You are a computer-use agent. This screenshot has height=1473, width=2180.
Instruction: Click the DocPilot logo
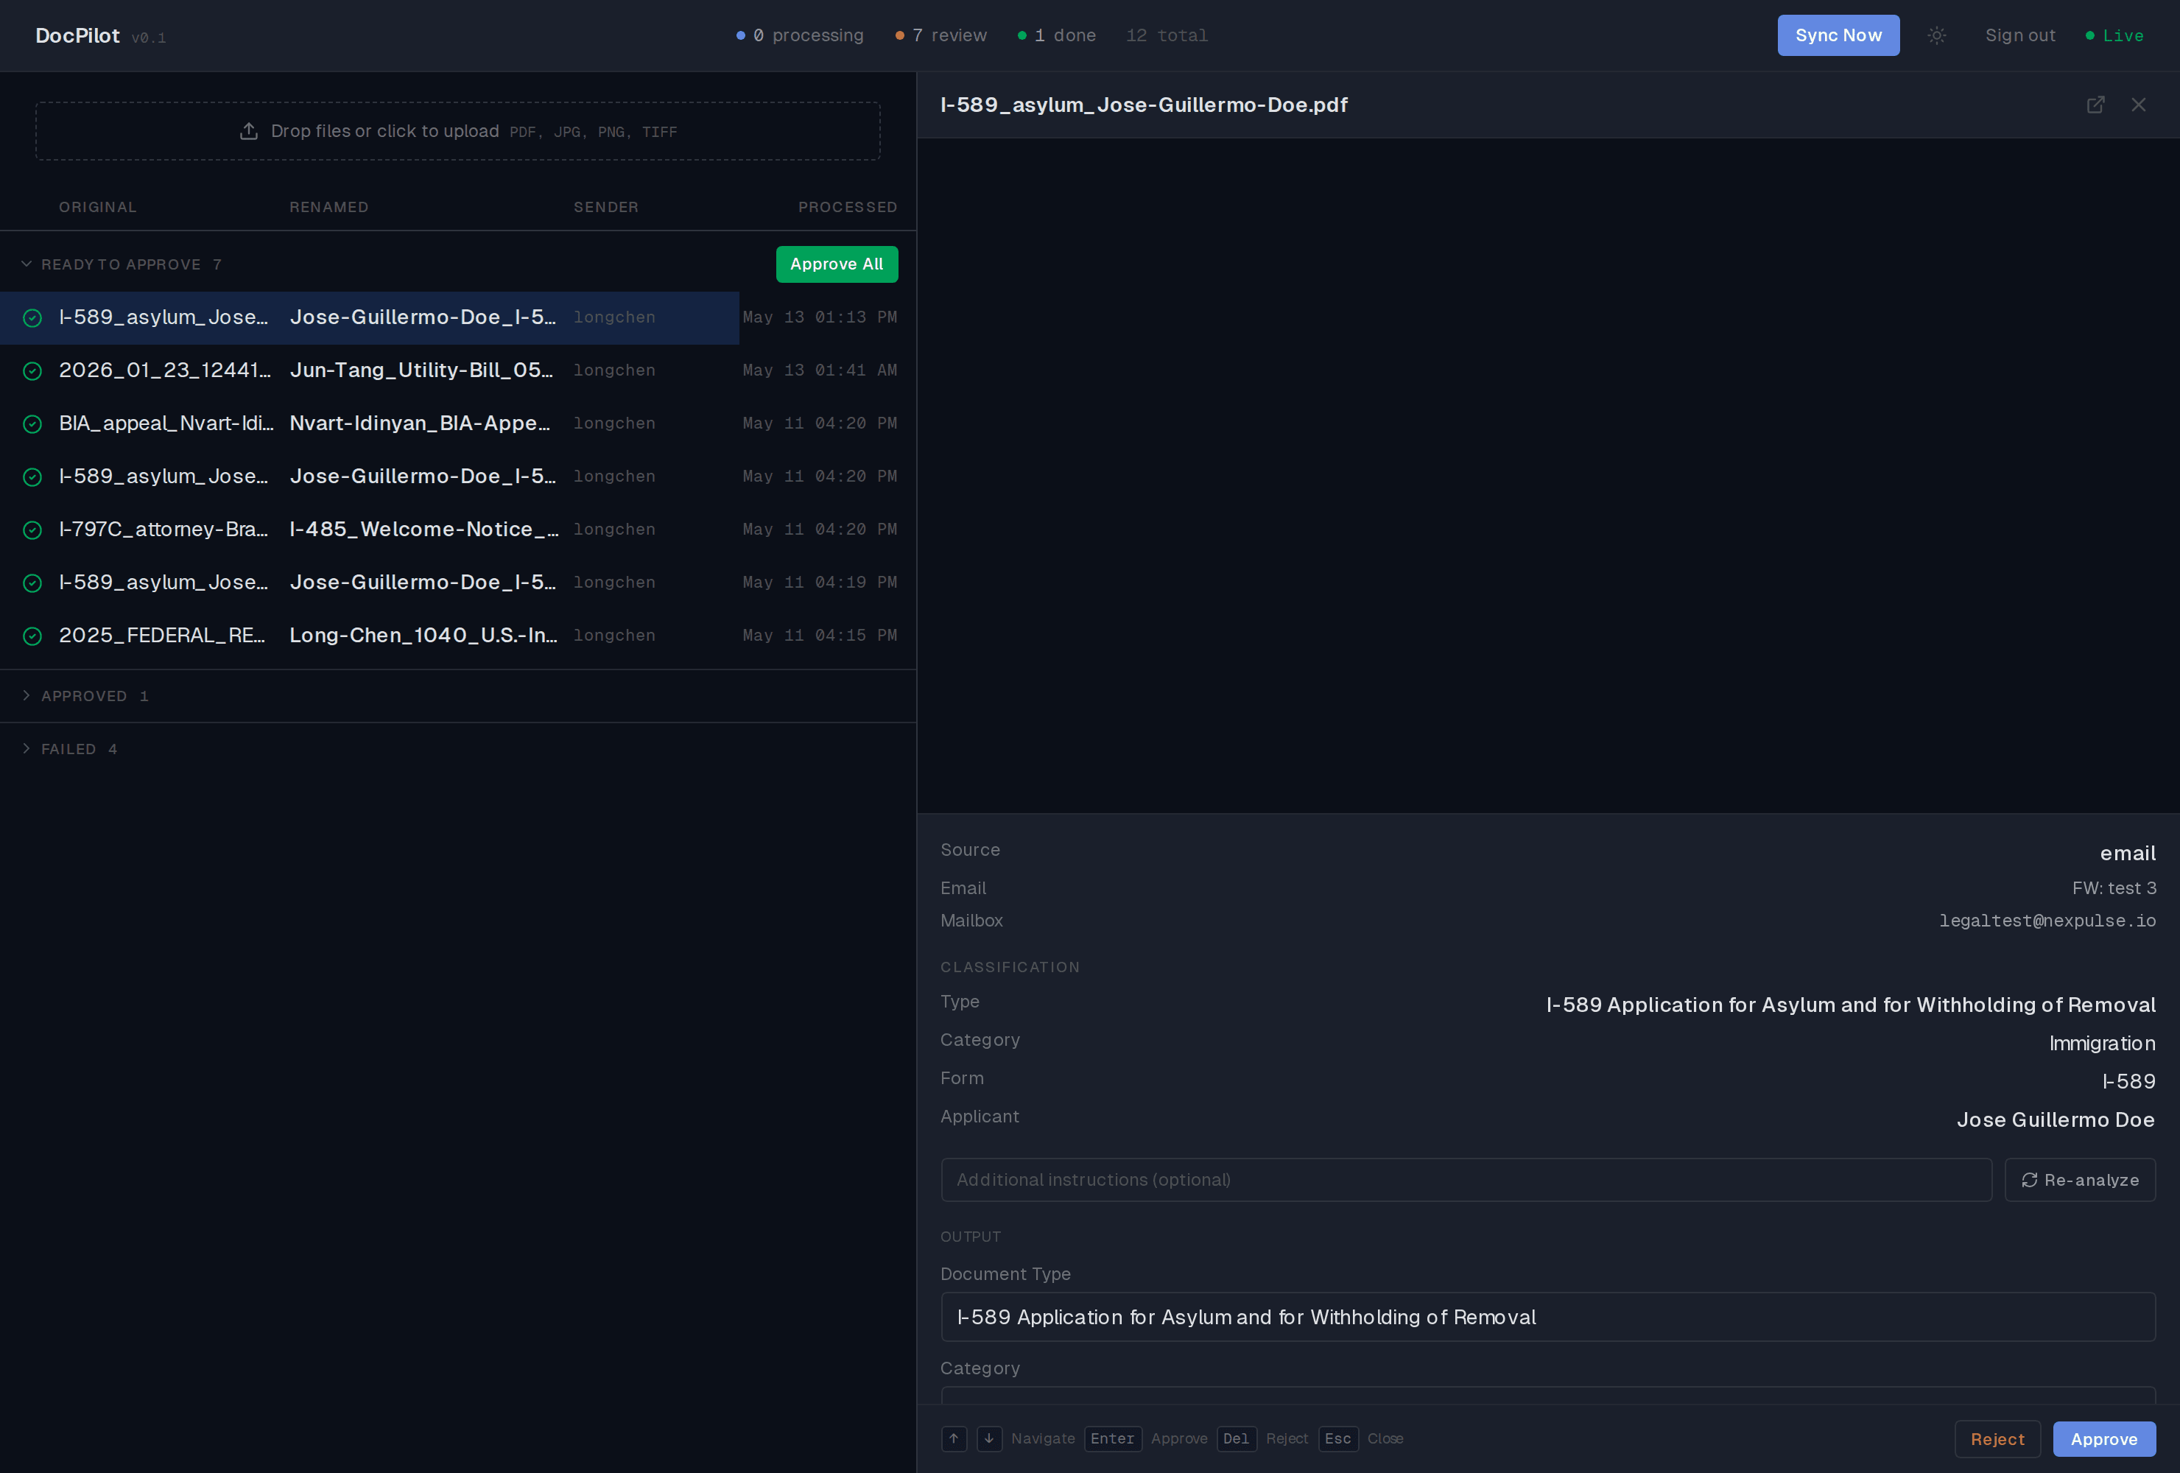click(x=78, y=35)
